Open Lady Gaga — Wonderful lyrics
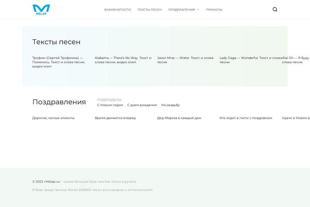The width and height of the screenshot is (310, 207). [251, 60]
